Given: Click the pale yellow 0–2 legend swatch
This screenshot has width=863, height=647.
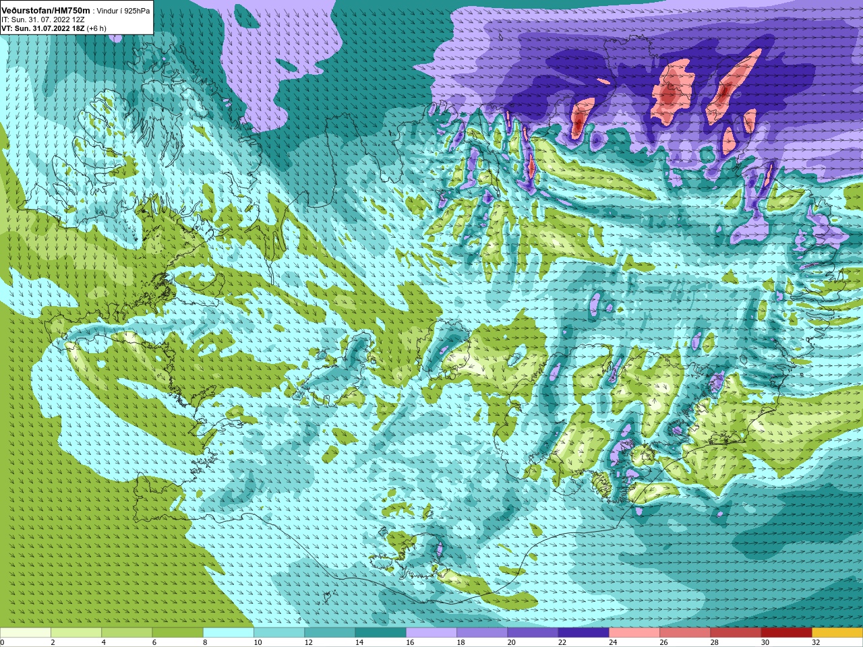Looking at the screenshot, I should coord(26,632).
